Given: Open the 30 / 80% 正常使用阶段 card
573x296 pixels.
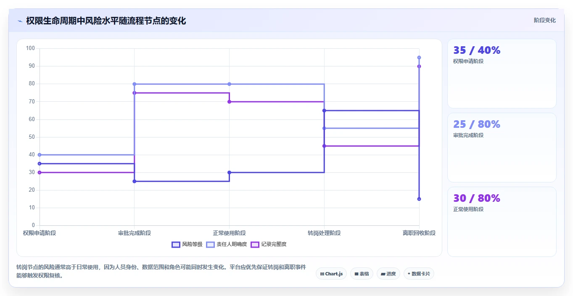Looking at the screenshot, I should pos(502,222).
